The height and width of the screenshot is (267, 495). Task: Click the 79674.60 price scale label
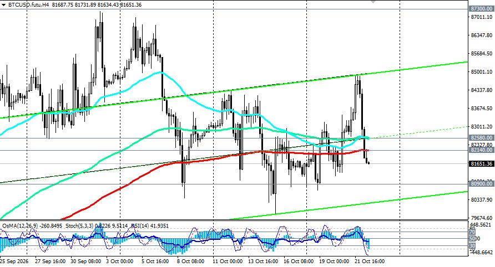[482, 218]
